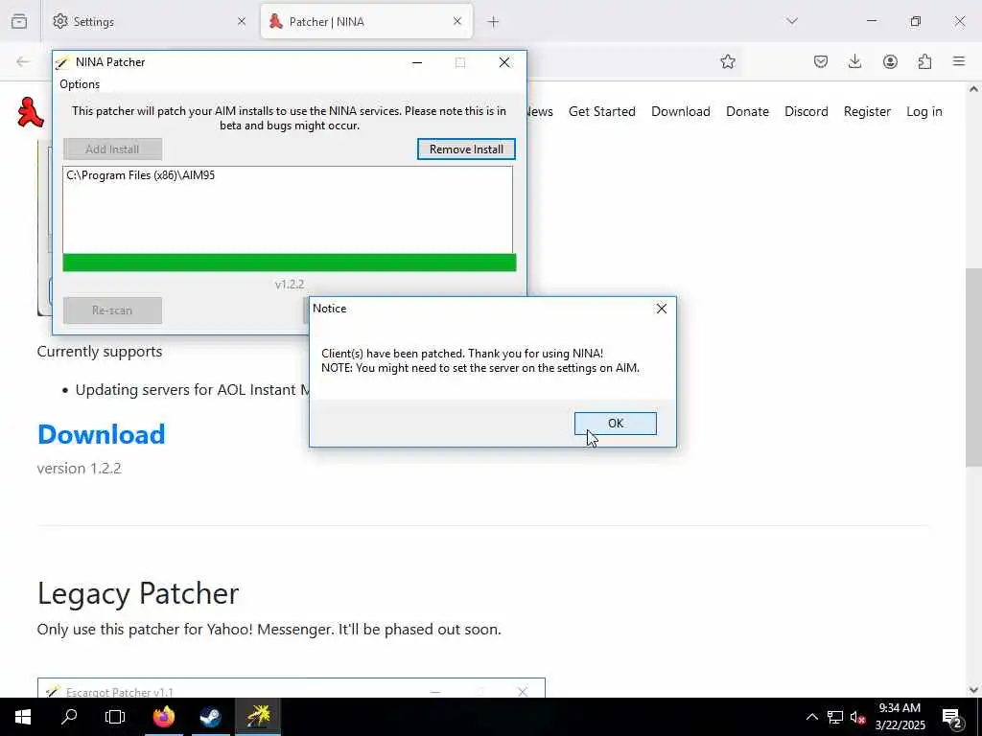Open the list-all-tabs dropdown arrow
982x736 pixels.
(792, 21)
